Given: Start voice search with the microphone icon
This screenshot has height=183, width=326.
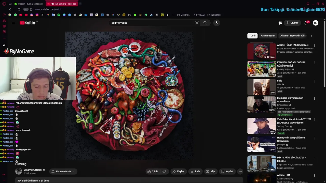Looking at the screenshot, I should 216,23.
